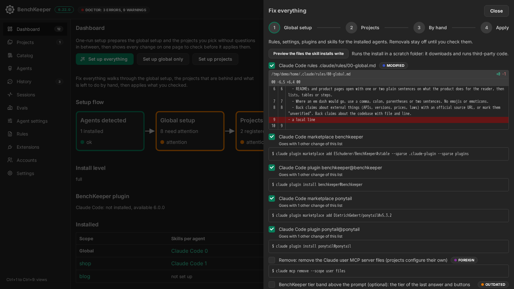The height and width of the screenshot is (289, 514).
Task: Click the Accounts people icon
Action: [10, 160]
